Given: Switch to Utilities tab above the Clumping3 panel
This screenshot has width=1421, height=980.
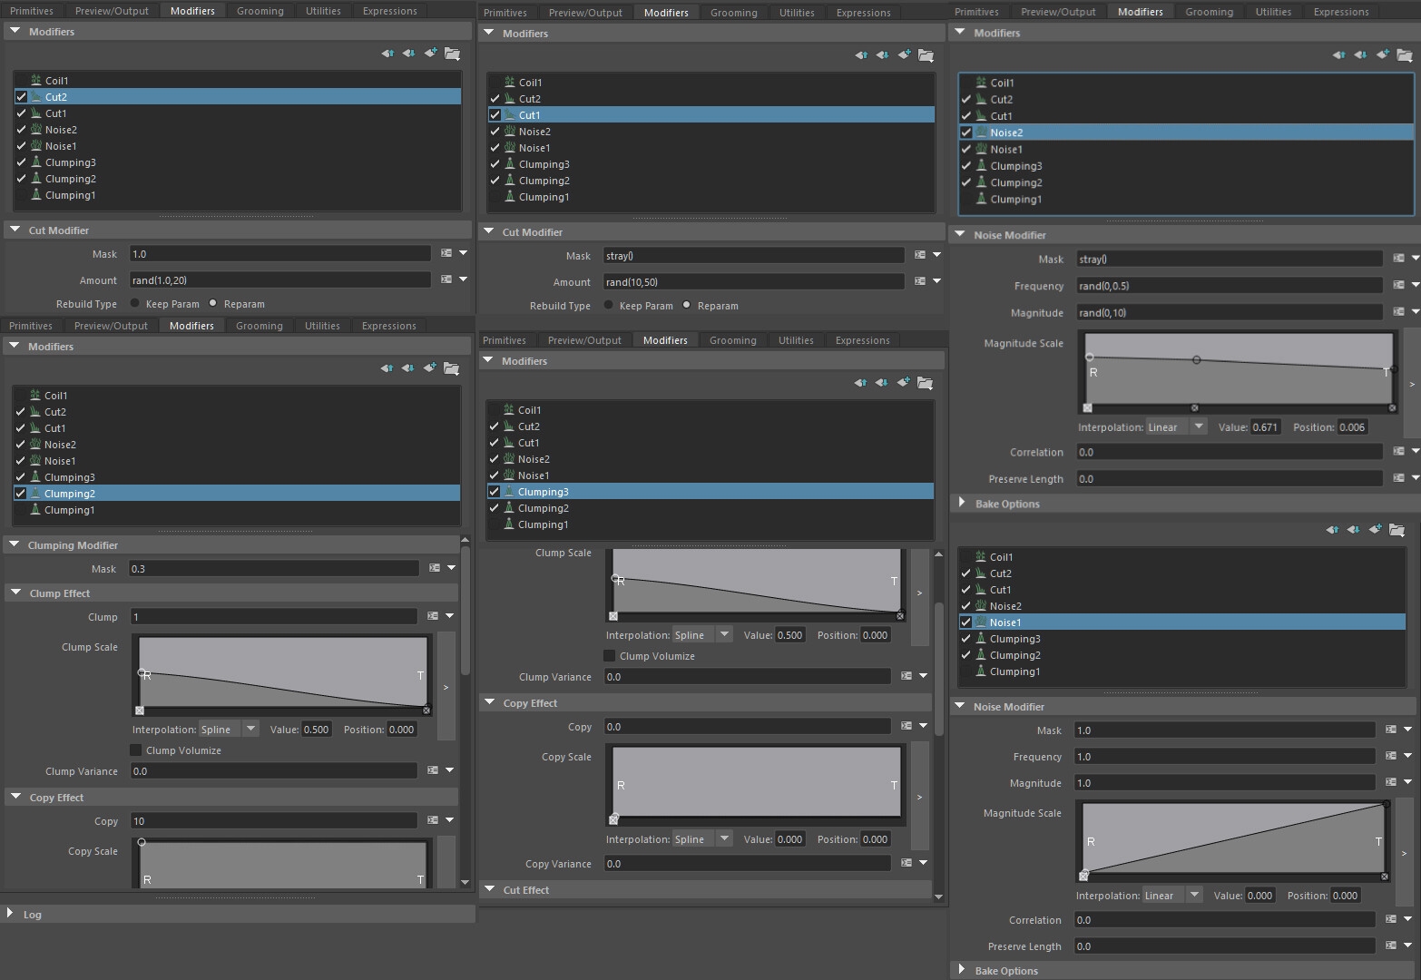Looking at the screenshot, I should (x=796, y=340).
